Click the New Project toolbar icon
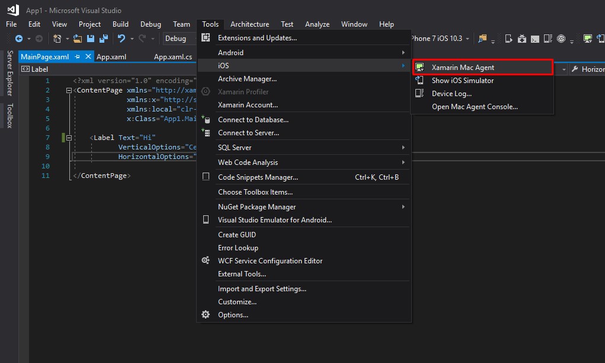Viewport: 605px width, 363px height. (57, 38)
